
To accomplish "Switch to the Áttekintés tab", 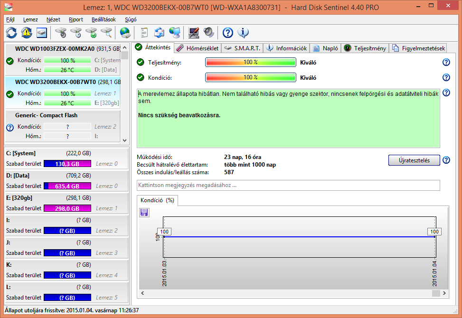I will point(153,47).
